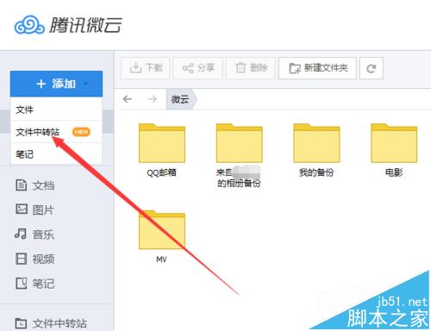Click the bottom 文件中转站 sidebar icon
Image resolution: width=431 pixels, height=331 pixels.
coord(21,323)
